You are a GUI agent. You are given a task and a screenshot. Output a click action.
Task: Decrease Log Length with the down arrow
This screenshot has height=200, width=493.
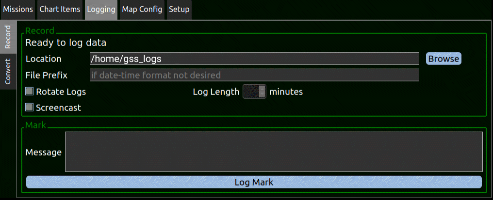click(x=262, y=95)
